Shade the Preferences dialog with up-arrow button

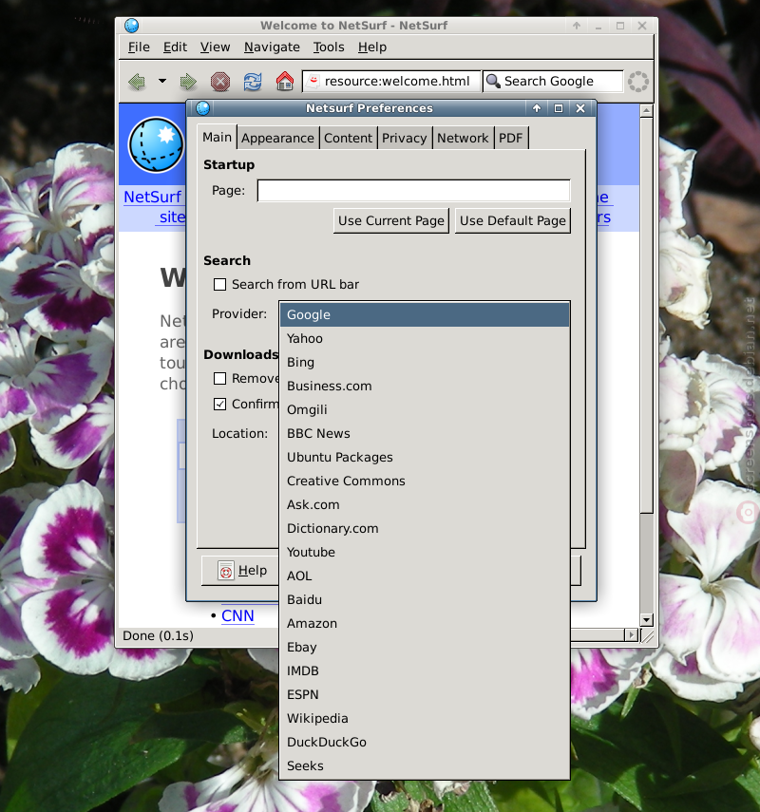537,107
